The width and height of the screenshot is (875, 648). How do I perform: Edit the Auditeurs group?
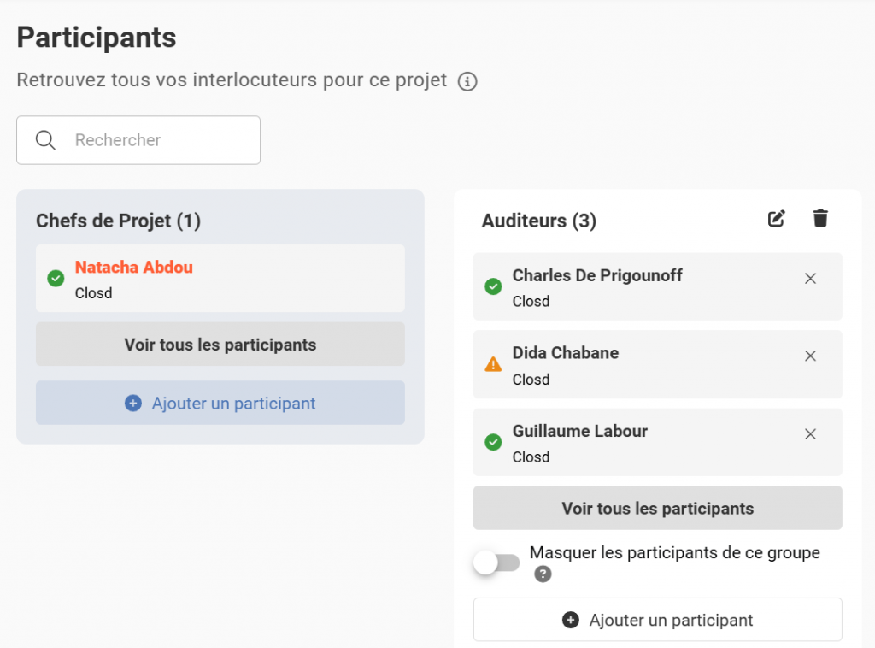[x=776, y=219]
